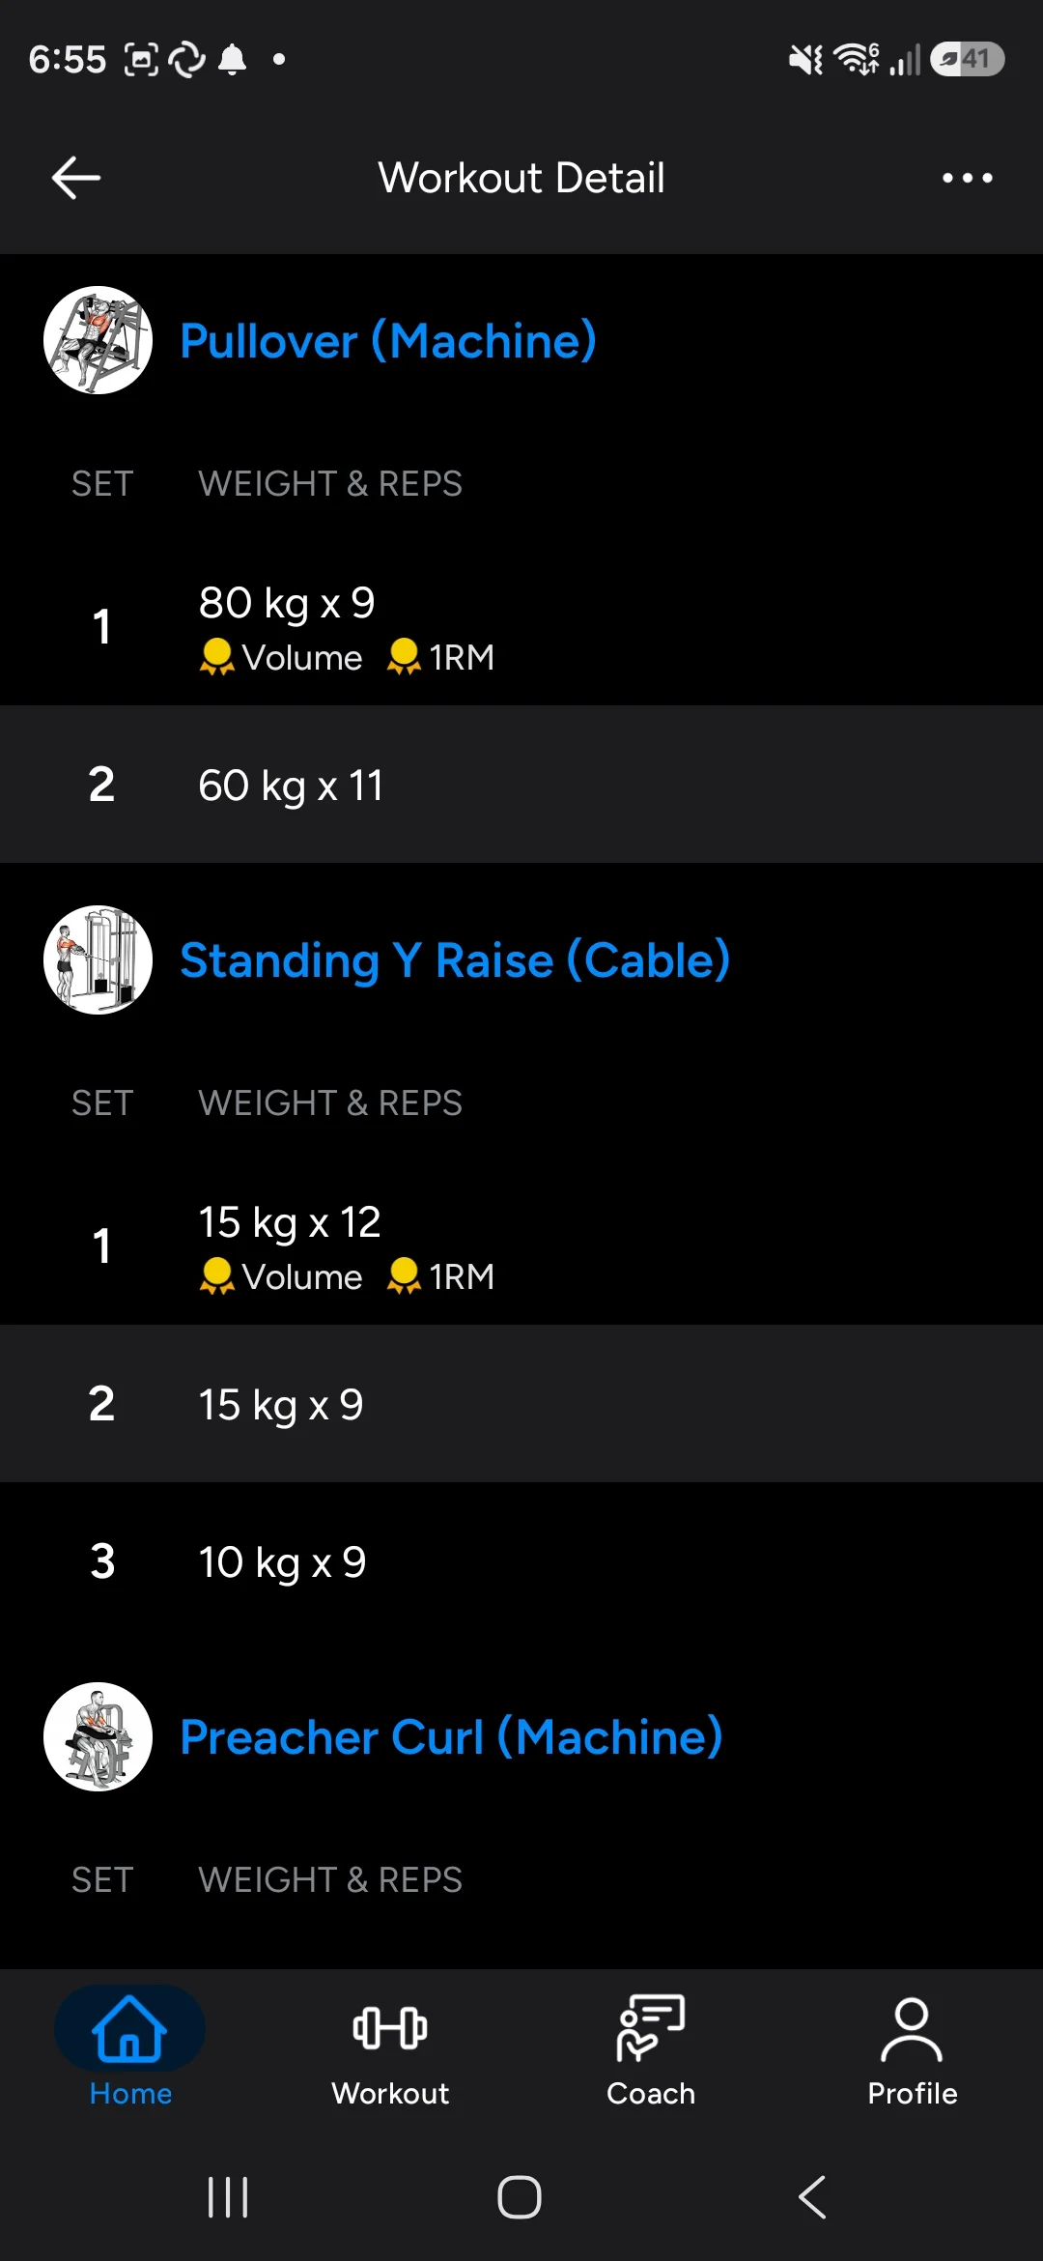Tap the Android recent apps button
Screen dimensions: 1043x2261
coord(228,2197)
